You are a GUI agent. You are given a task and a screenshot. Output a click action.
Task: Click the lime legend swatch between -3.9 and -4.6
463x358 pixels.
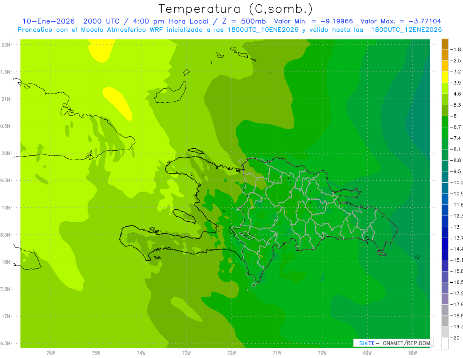(x=445, y=88)
